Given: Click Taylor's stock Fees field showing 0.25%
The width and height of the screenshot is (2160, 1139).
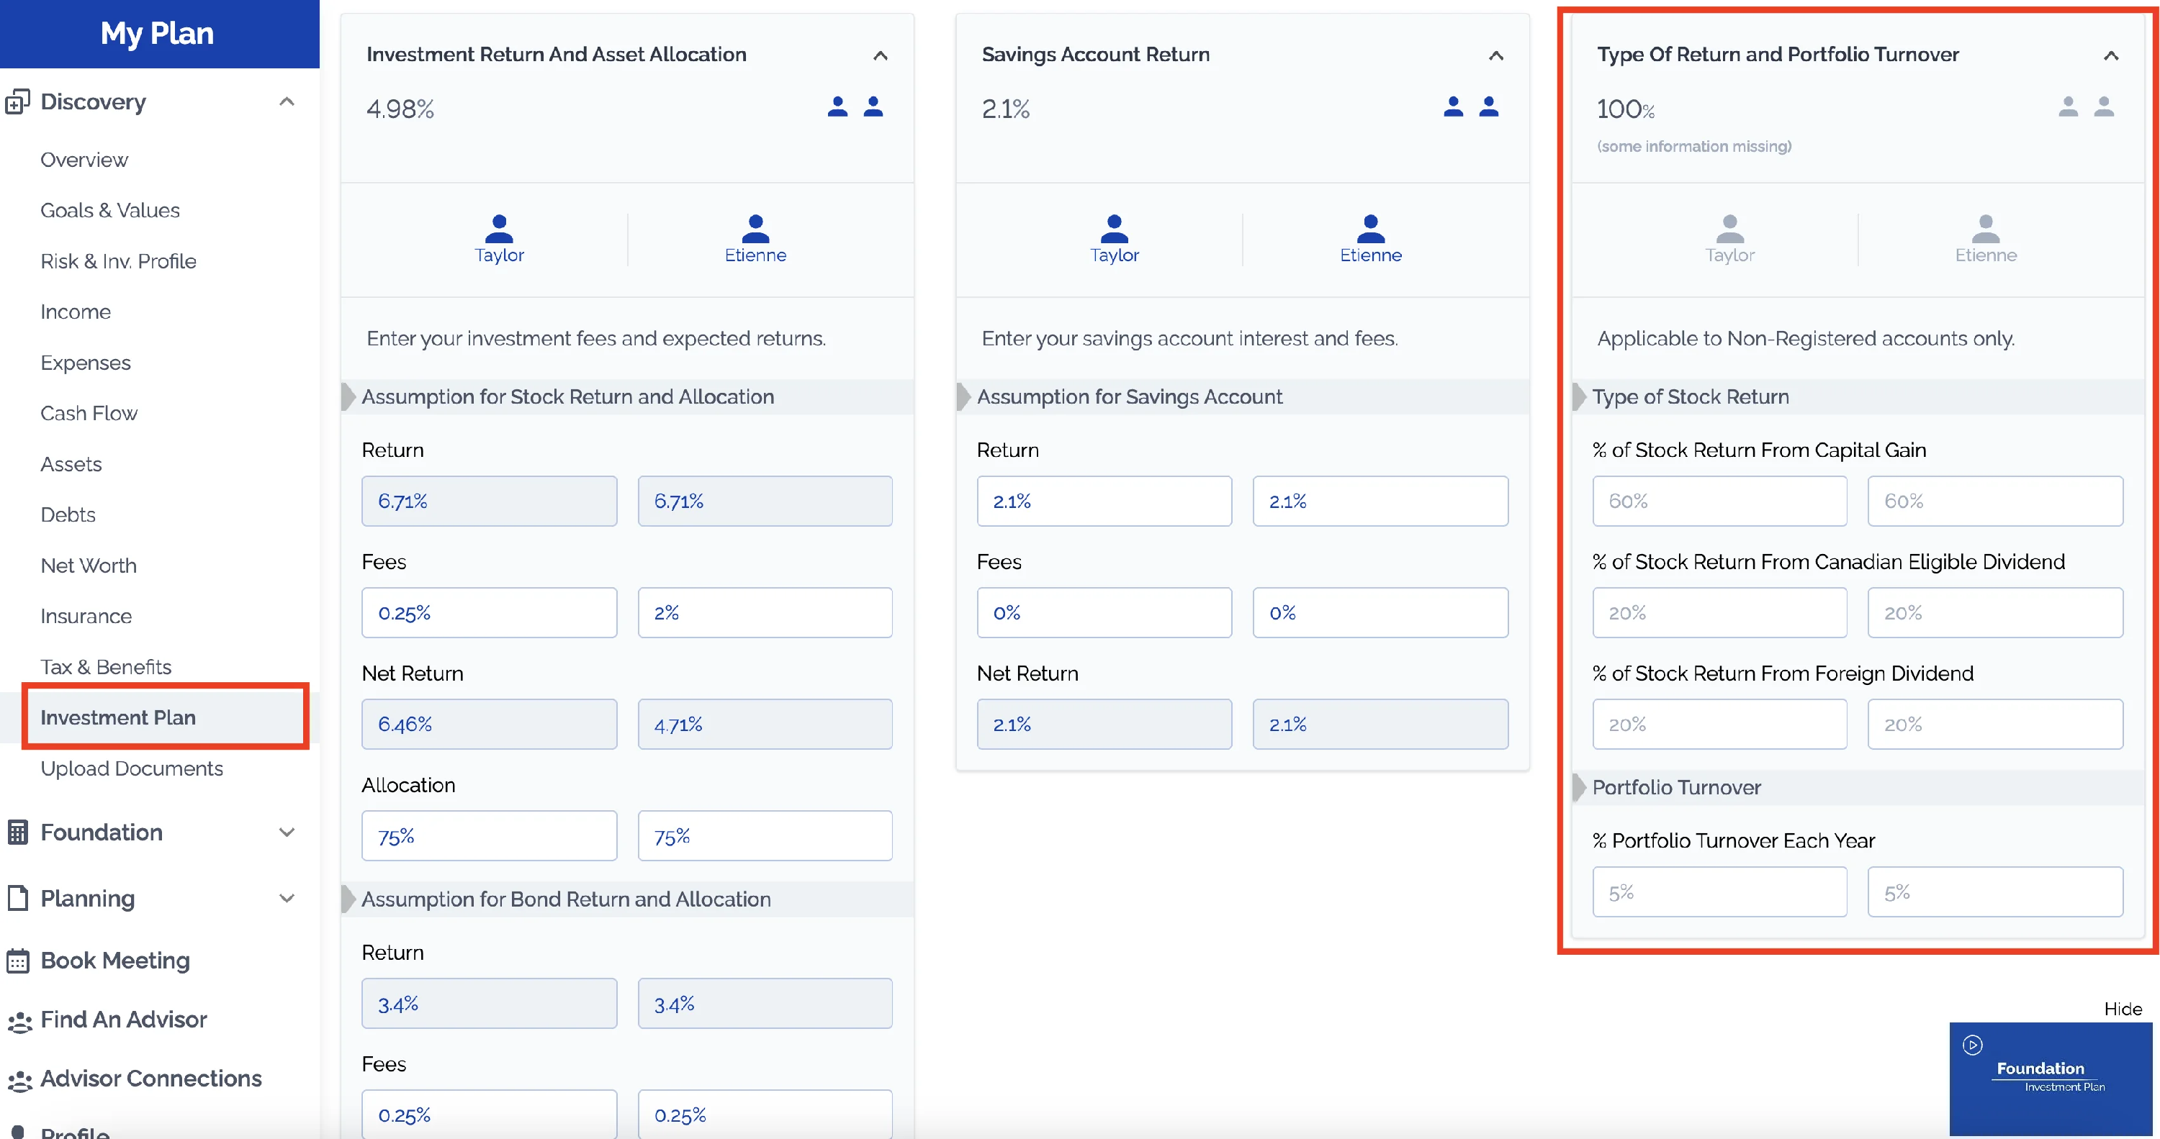Looking at the screenshot, I should (x=489, y=612).
